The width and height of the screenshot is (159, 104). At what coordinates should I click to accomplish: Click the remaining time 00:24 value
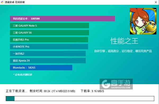click(47, 91)
